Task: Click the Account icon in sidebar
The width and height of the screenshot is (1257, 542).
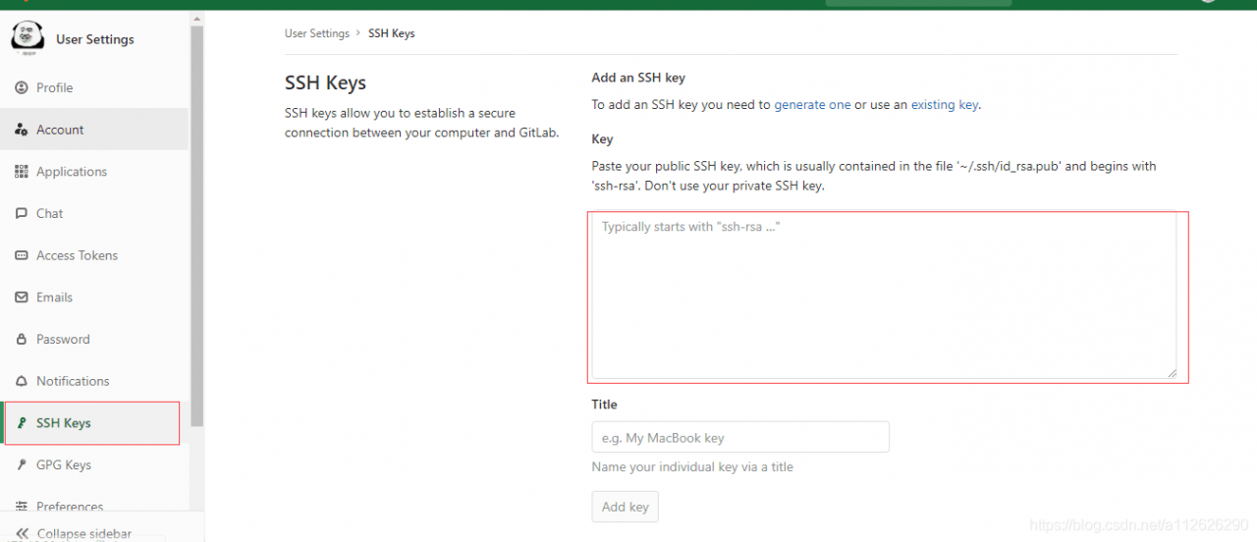Action: (x=22, y=130)
